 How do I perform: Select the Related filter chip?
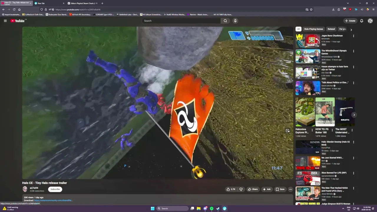tap(331, 29)
